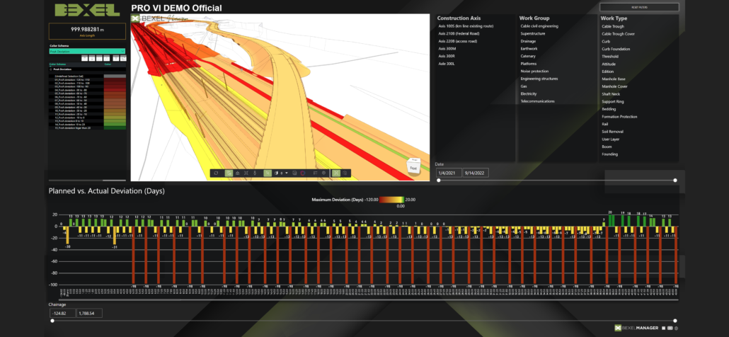Toggle the green highlighted crossed-arrows button in viewer toolbar
Viewport: 729px width, 337px height.
[336, 173]
